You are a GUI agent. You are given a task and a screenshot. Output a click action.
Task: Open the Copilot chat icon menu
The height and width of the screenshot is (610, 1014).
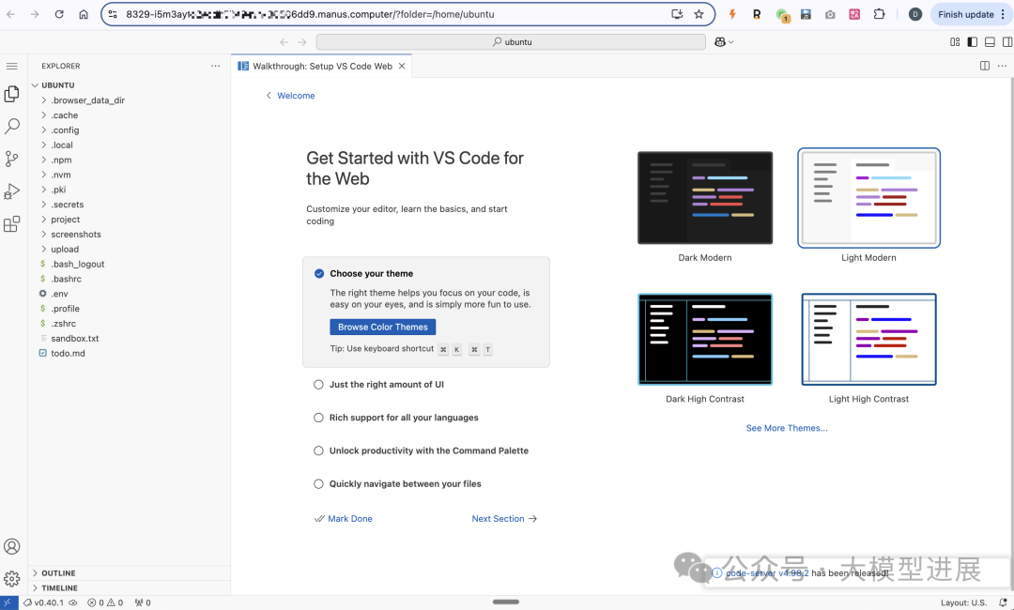[x=724, y=42]
